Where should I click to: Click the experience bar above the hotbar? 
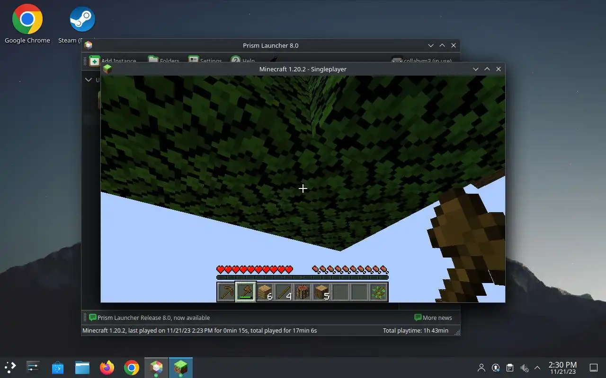pyautogui.click(x=303, y=277)
